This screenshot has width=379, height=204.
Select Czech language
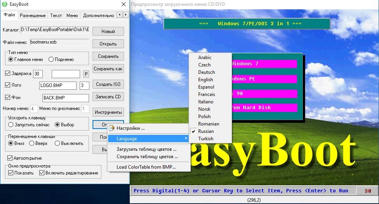coord(210,65)
